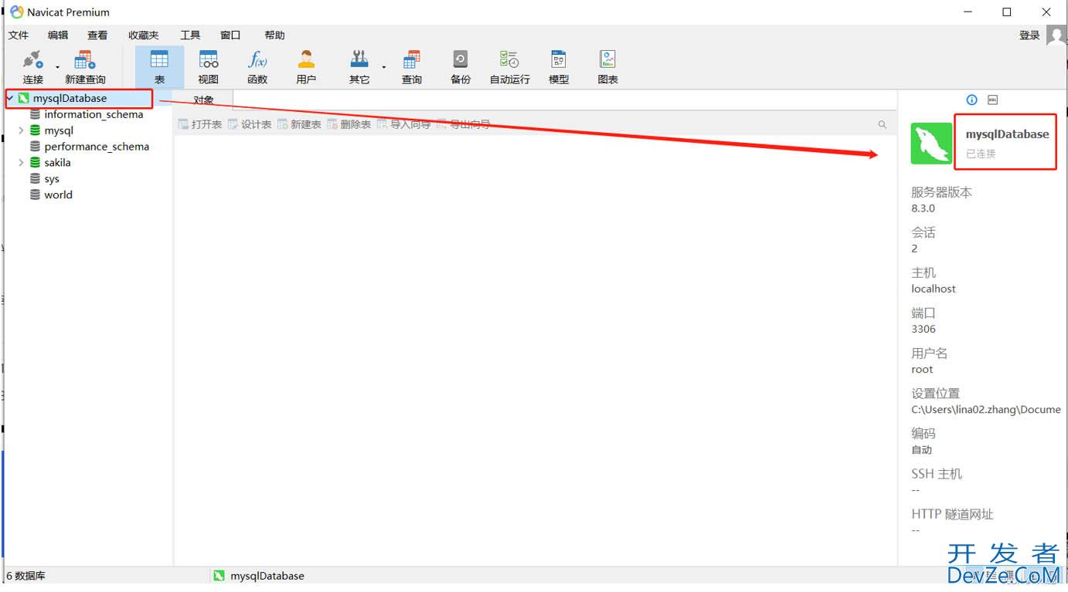Screen dimensions: 1068x592
Task: Click the info icon in right panel
Action: click(x=972, y=100)
